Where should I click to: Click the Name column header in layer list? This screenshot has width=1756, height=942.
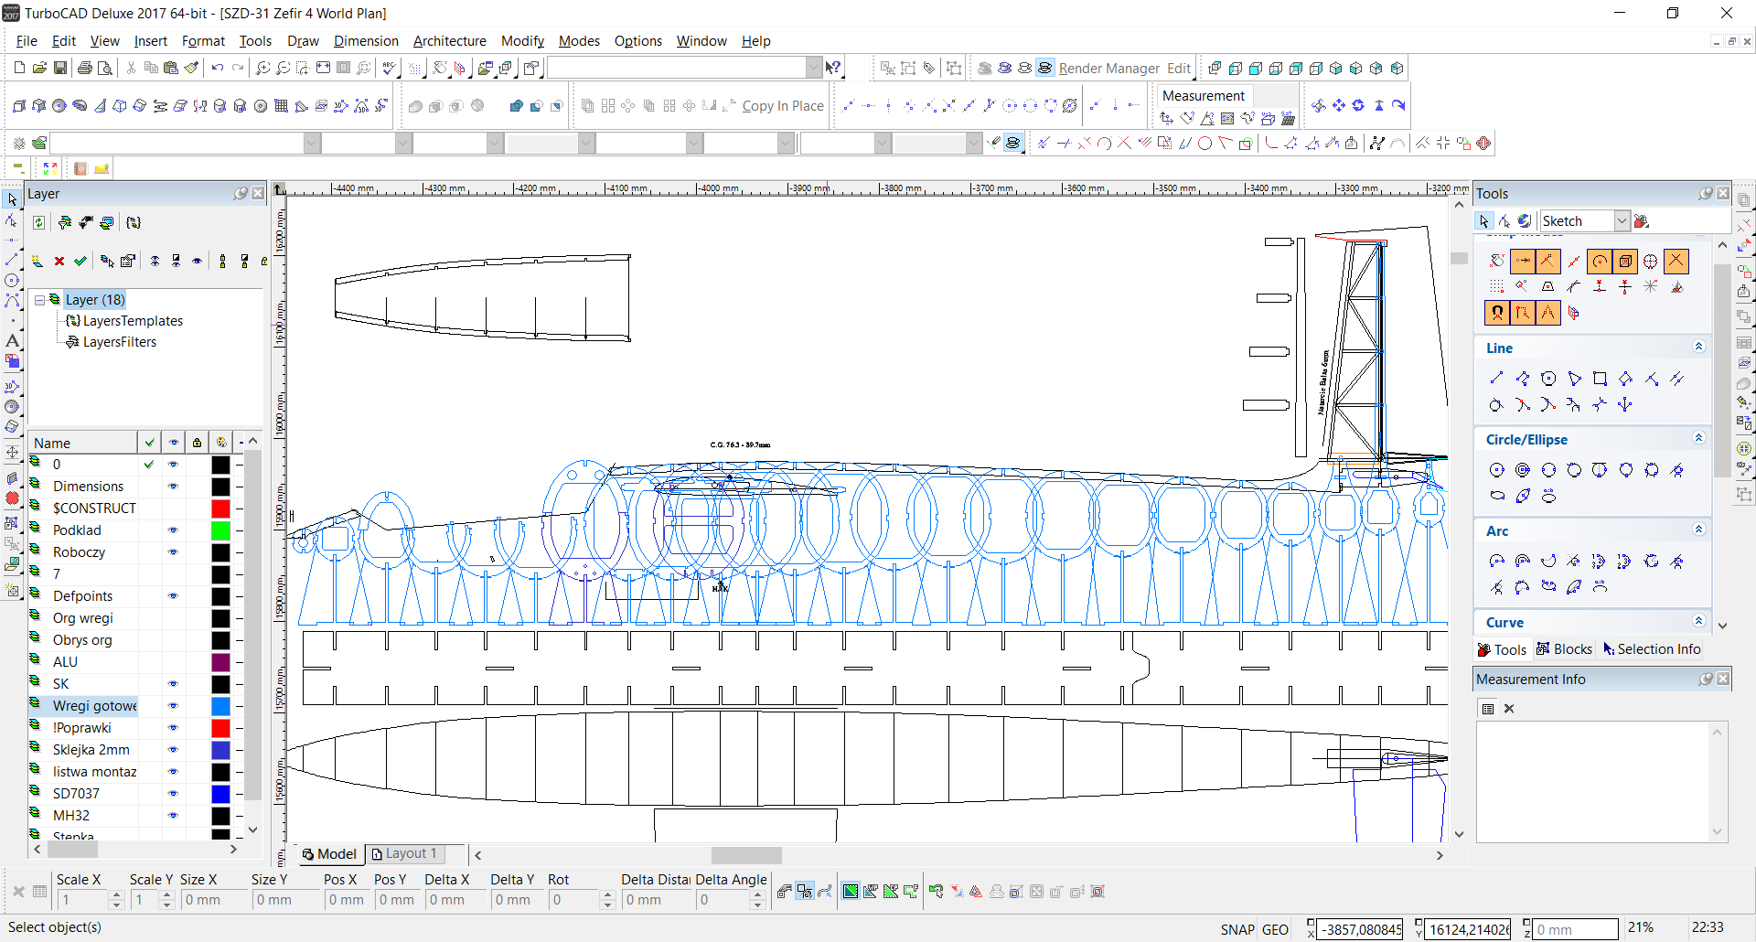click(83, 443)
